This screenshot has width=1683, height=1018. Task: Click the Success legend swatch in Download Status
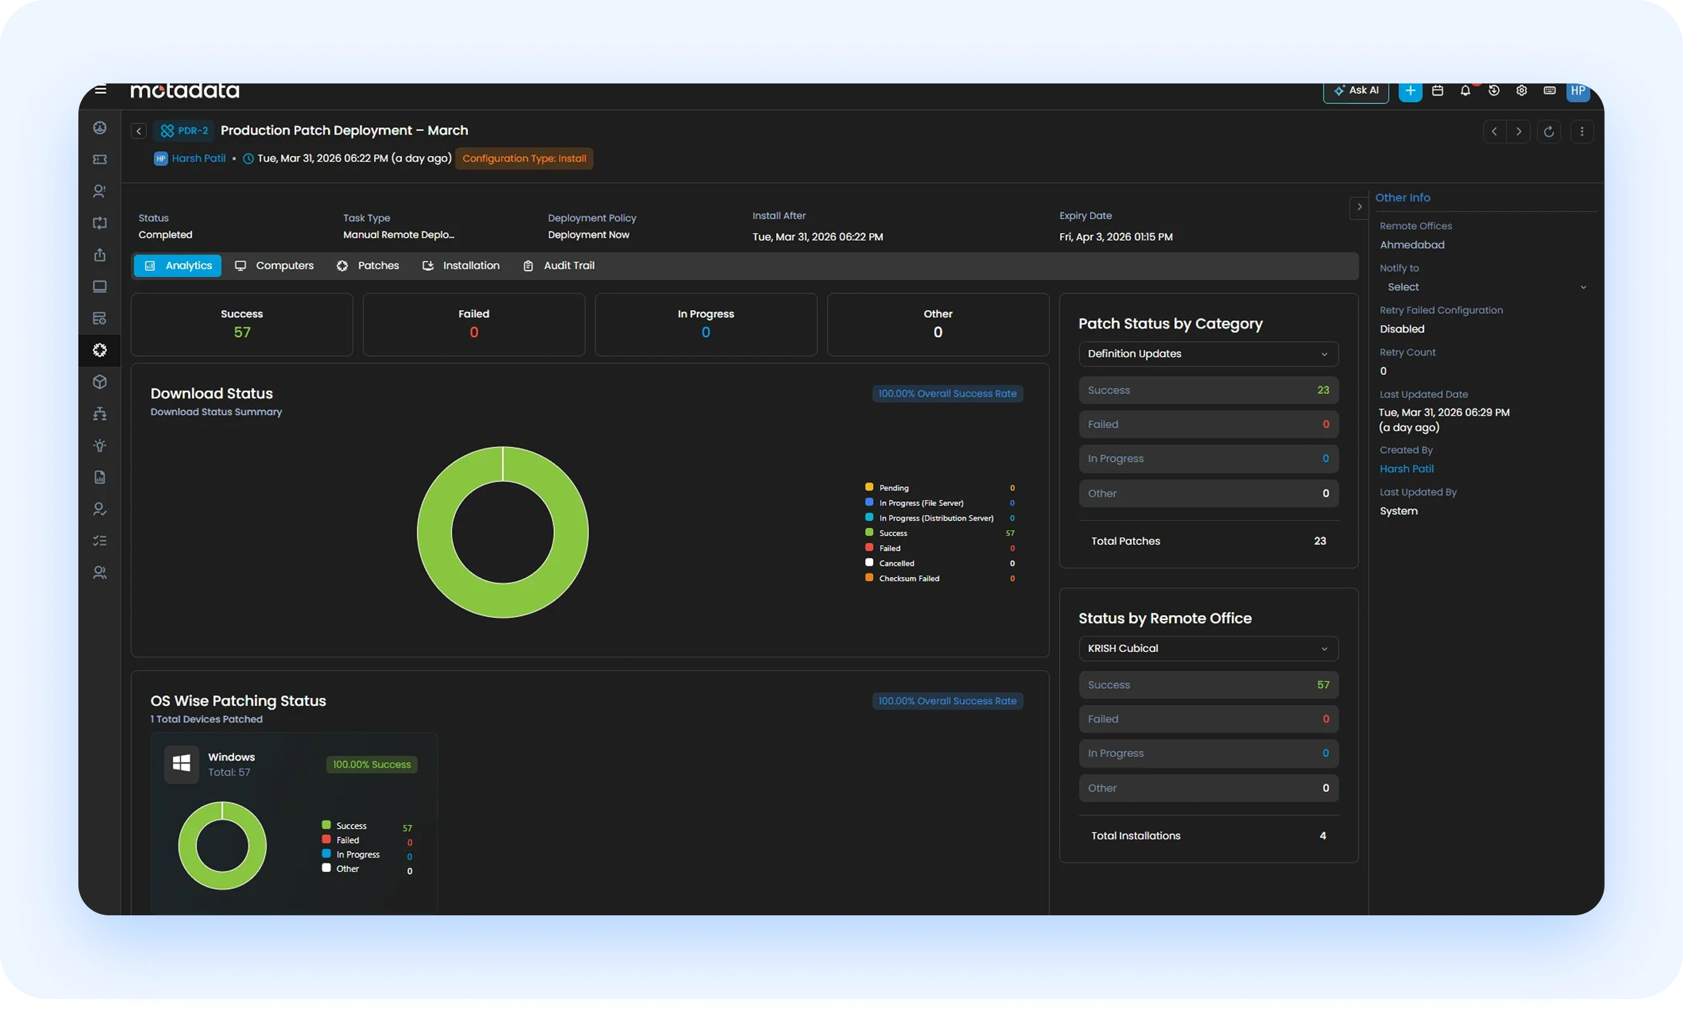(x=869, y=532)
